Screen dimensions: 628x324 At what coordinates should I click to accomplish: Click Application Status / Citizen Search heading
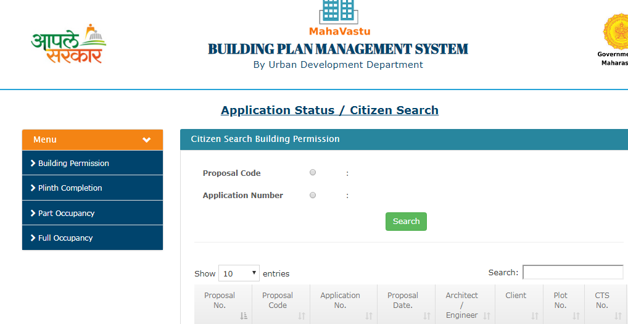click(x=329, y=110)
